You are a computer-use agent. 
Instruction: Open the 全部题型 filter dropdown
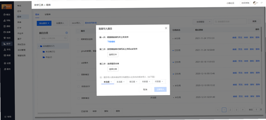click(x=202, y=22)
